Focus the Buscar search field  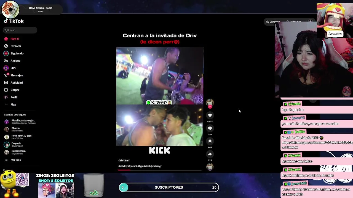pyautogui.click(x=20, y=30)
